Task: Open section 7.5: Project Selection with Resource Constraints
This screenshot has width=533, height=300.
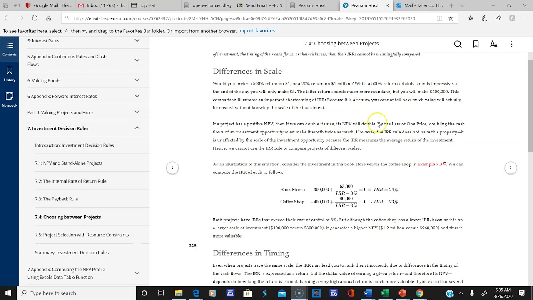Action: (x=82, y=235)
